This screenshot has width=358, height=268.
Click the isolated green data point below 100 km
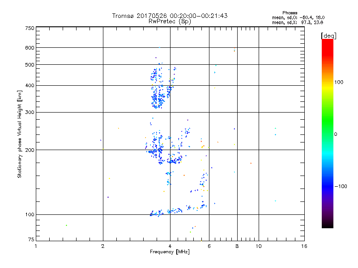[66, 226]
